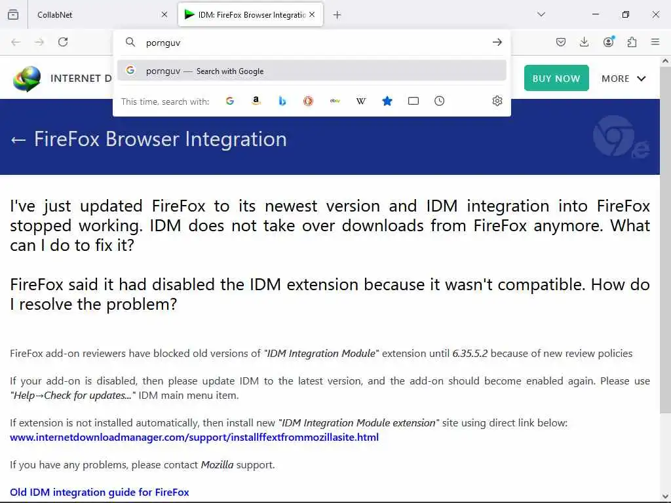Restore down the Firefox window
Screen dimensions: 671x503
[x=625, y=14]
